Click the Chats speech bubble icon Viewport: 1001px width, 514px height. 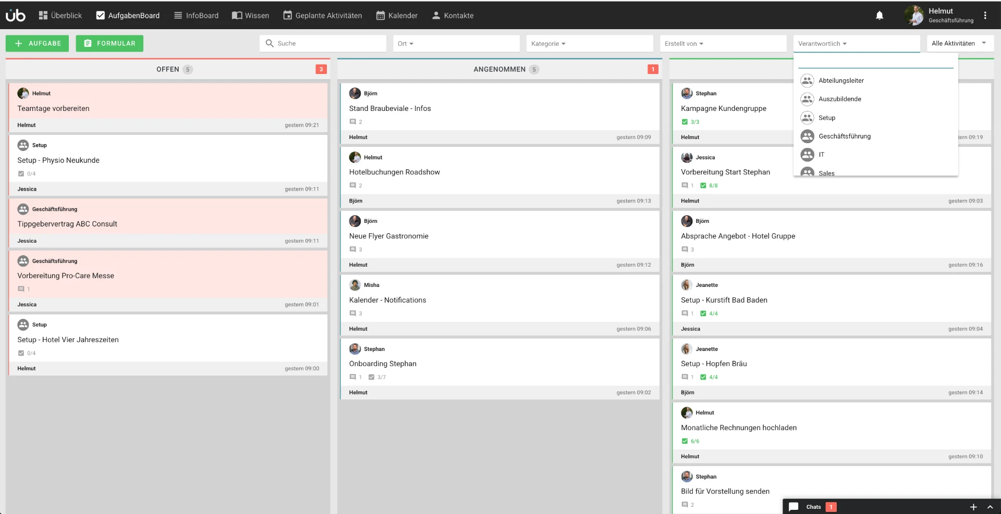click(794, 507)
